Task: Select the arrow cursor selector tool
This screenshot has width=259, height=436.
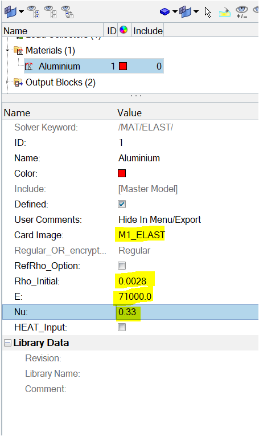Action: (208, 12)
